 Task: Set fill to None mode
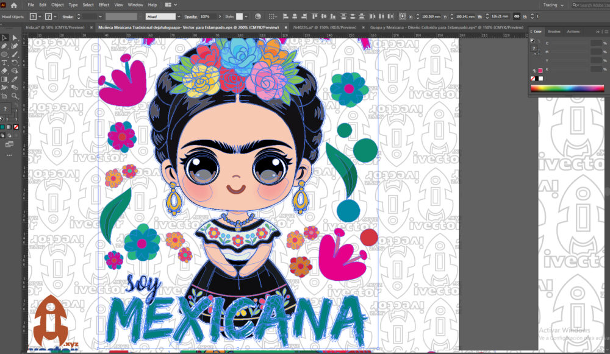tap(16, 127)
